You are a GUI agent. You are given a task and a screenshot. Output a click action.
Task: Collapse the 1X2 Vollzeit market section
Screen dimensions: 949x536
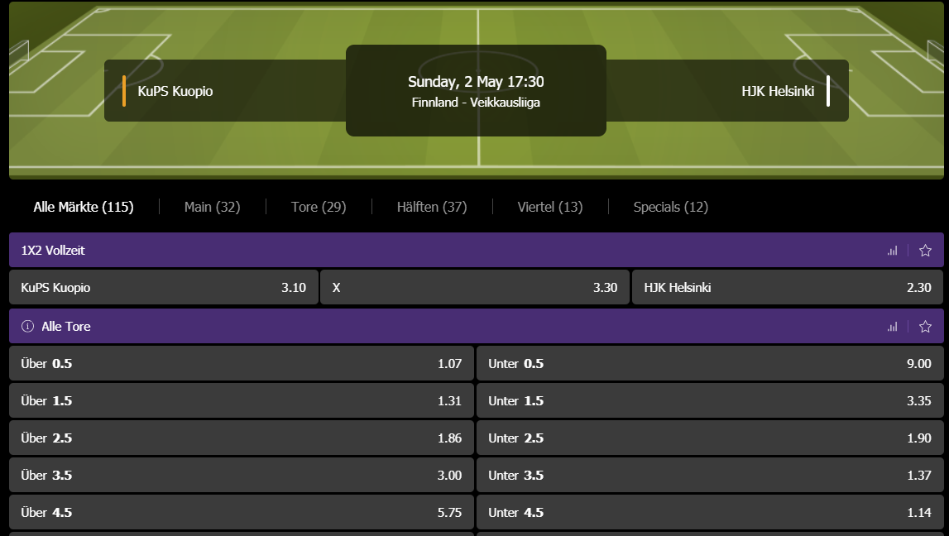[414, 251]
